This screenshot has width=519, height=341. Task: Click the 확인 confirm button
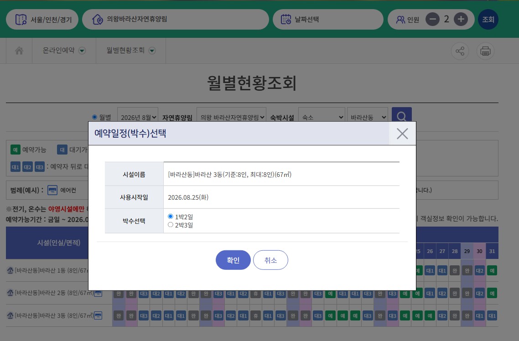tap(233, 260)
